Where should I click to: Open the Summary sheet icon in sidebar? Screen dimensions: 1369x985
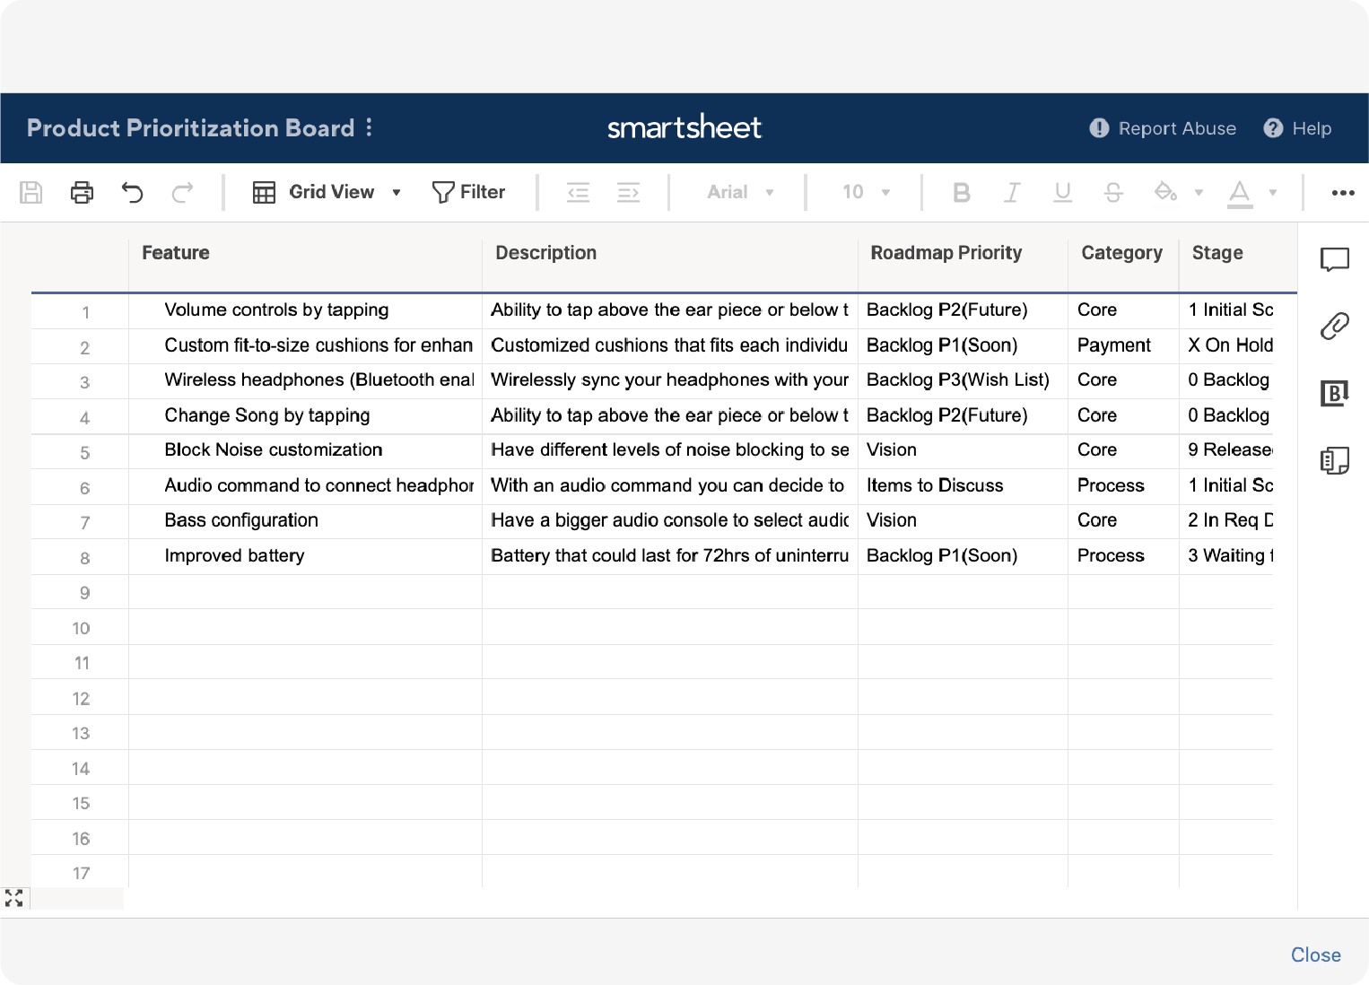coord(1335,460)
